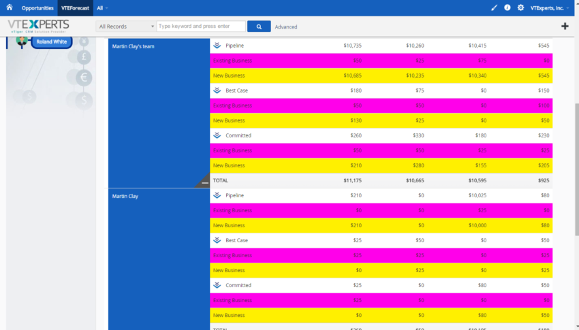Viewport: 579px width, 330px height.
Task: Click the dollar currency icon in sidebar
Action: pos(84,100)
